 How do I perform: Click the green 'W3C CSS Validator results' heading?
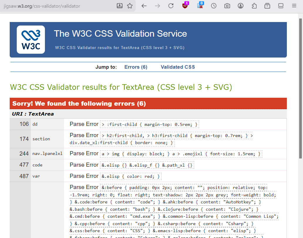121,87
